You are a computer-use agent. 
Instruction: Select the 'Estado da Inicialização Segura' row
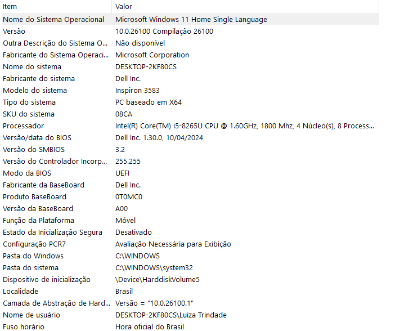(x=190, y=232)
